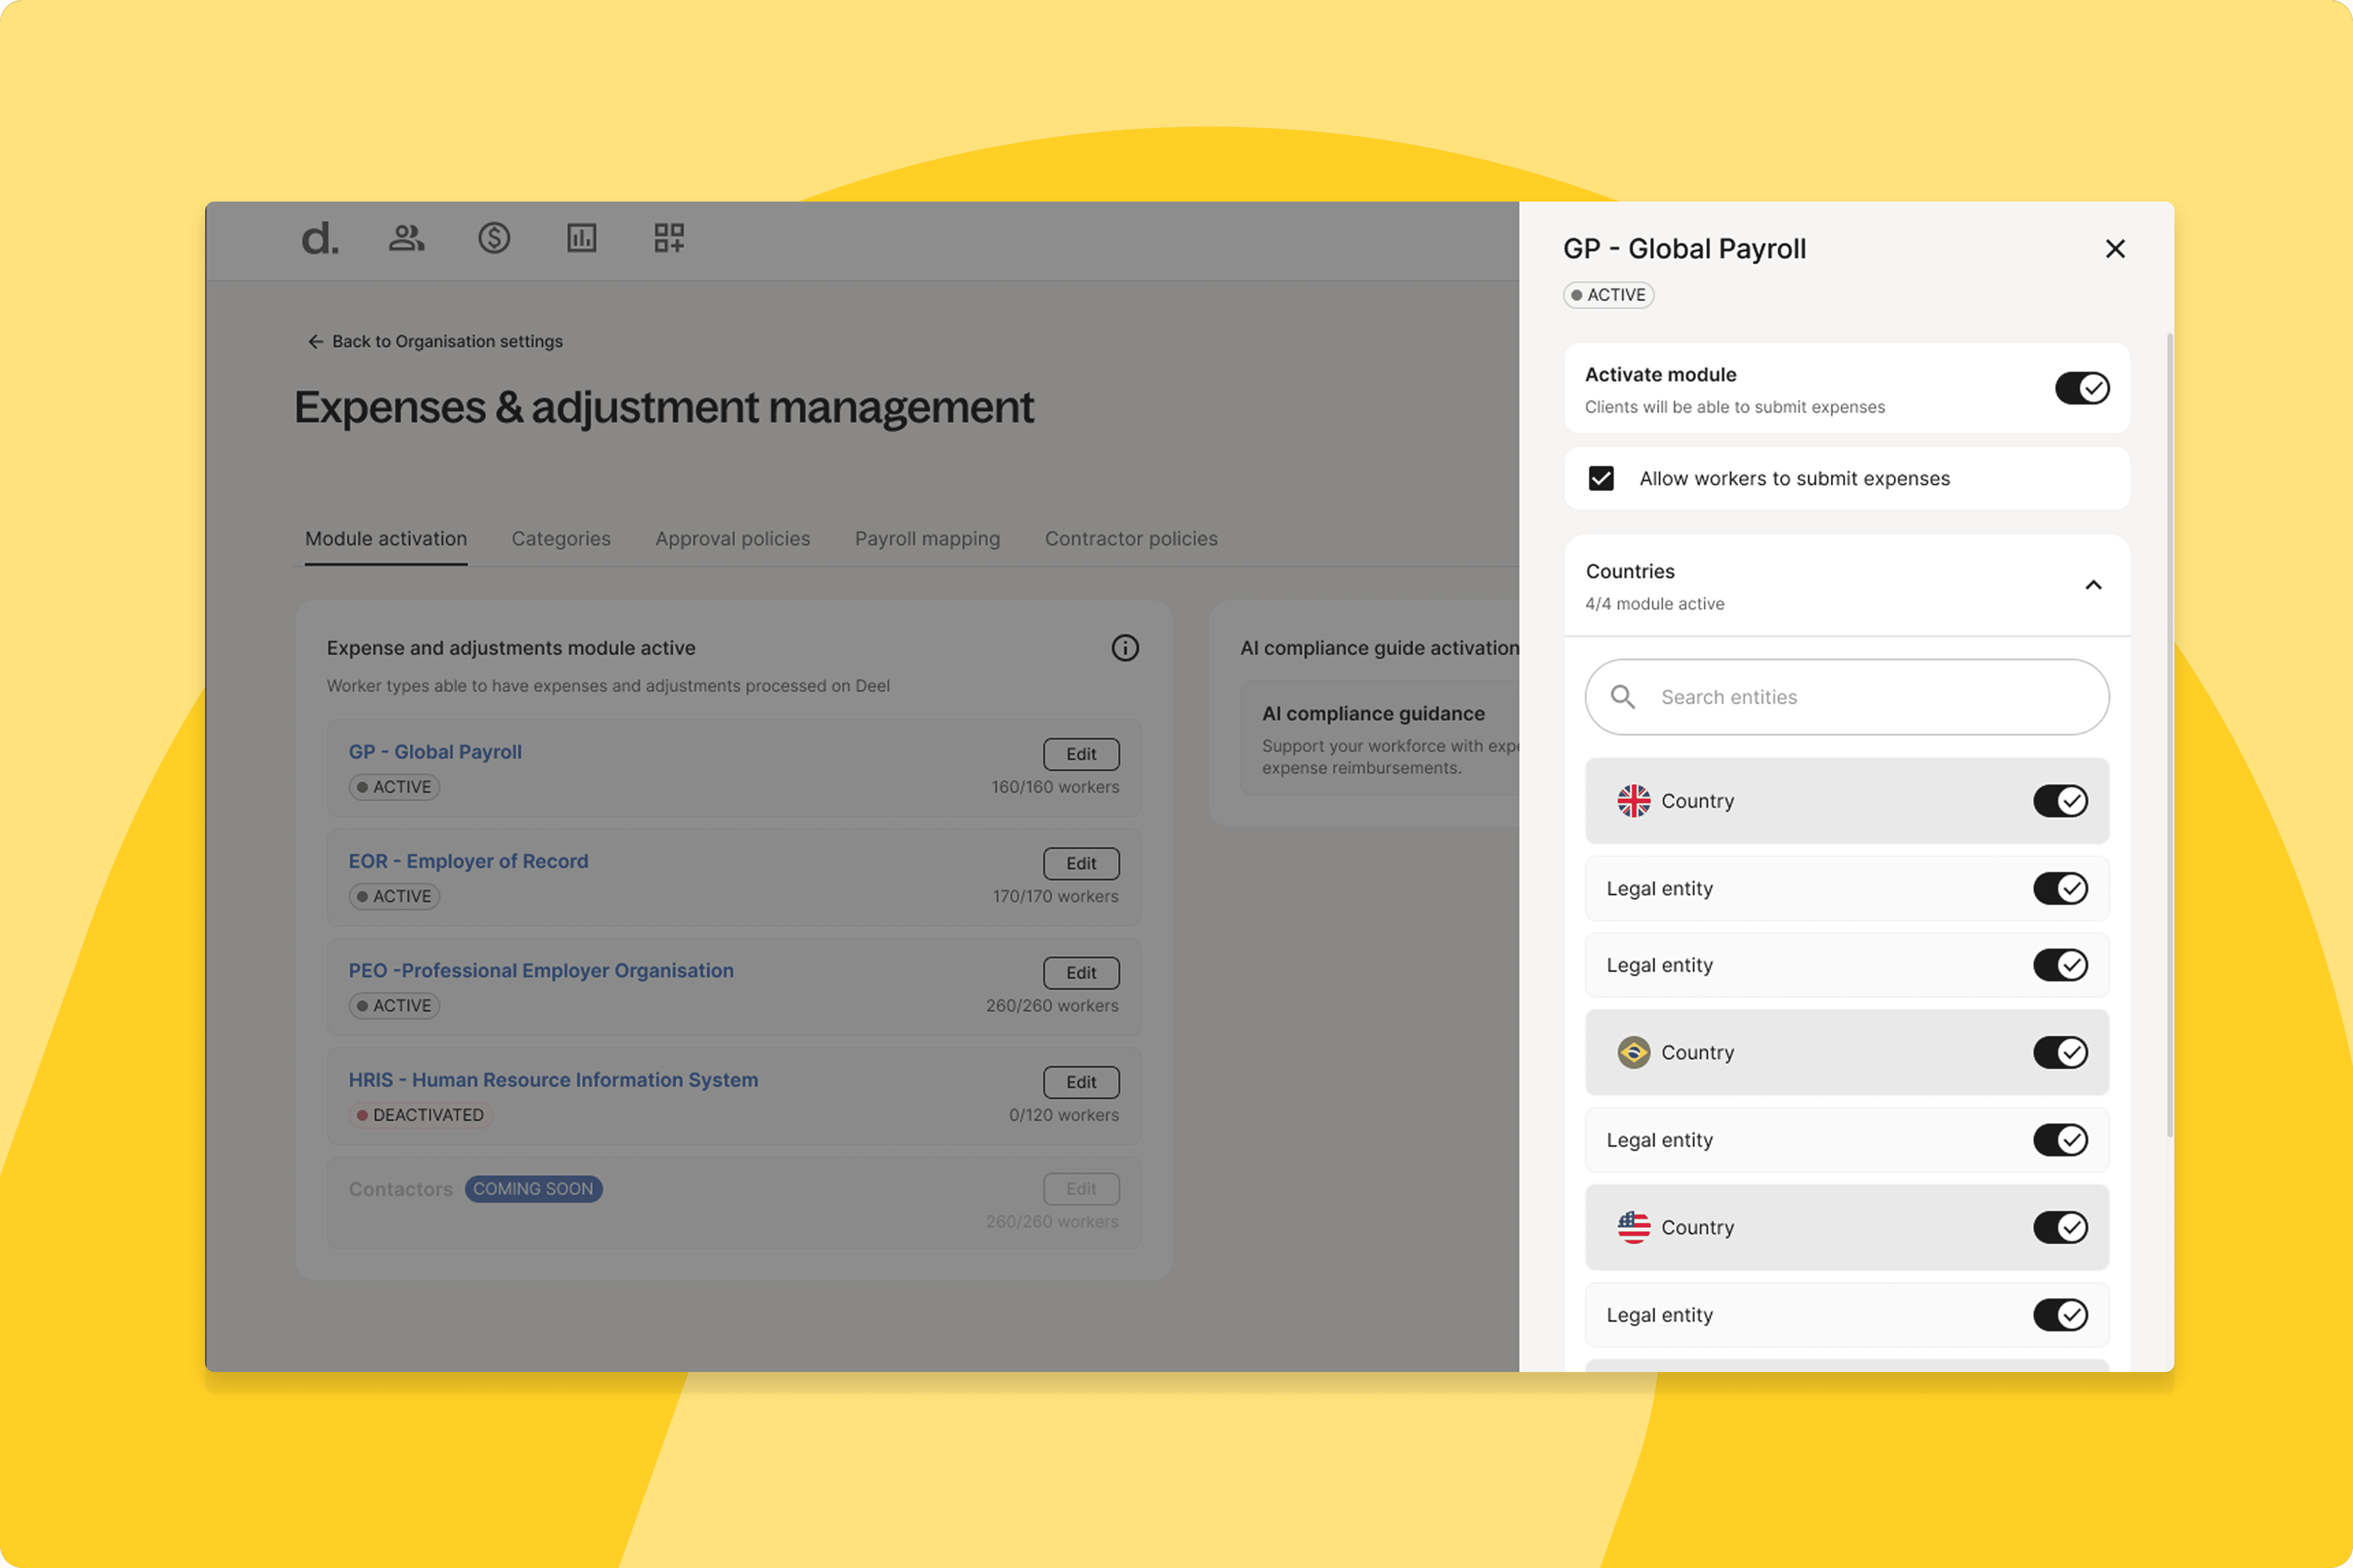This screenshot has width=2353, height=1568.
Task: Open the dollar payments icon
Action: (494, 238)
